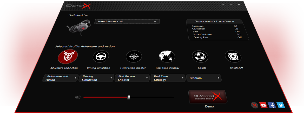The image size is (304, 114).
Task: Expand the Stadium profile dropdown
Action: tap(204, 78)
